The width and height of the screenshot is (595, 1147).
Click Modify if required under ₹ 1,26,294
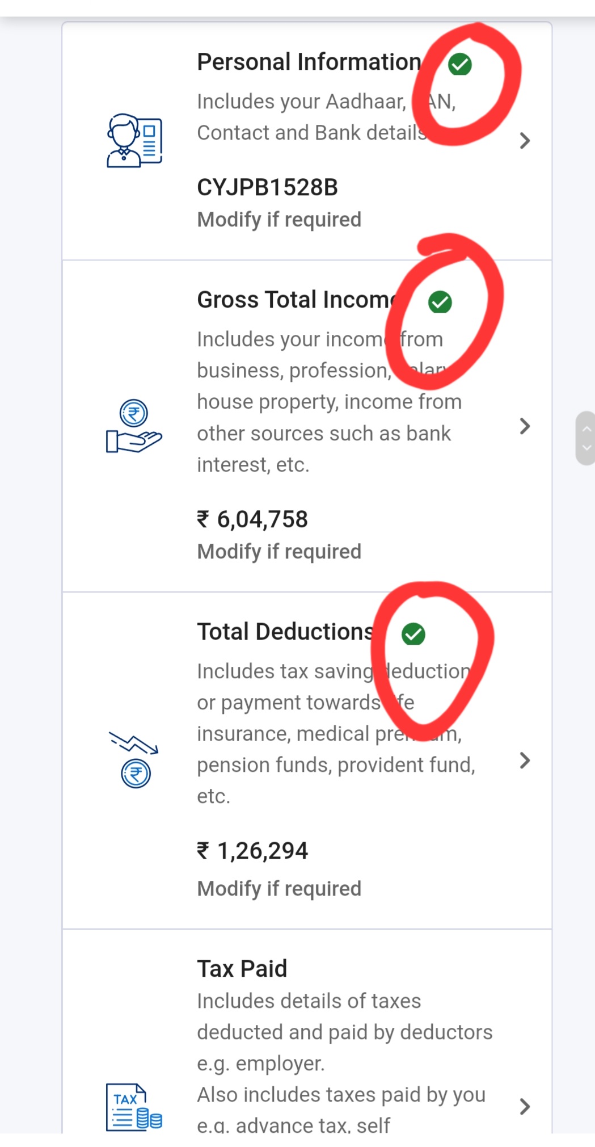pyautogui.click(x=279, y=889)
